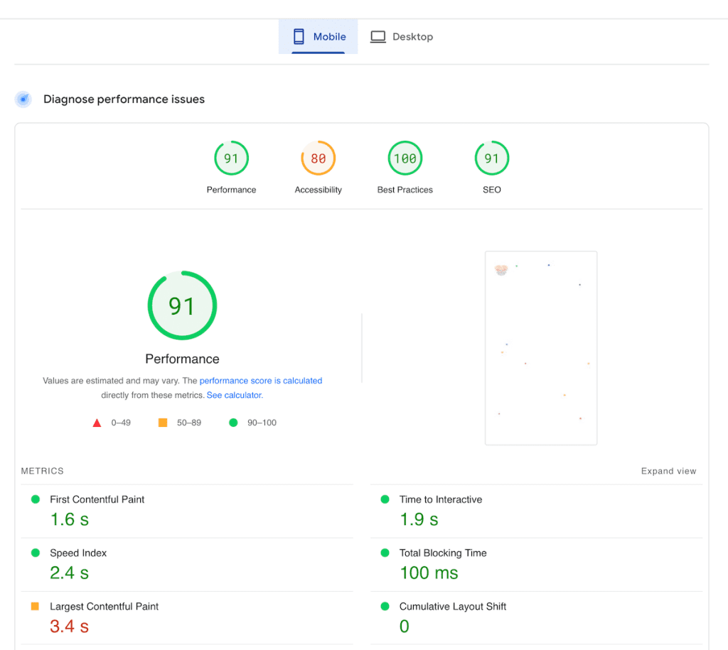This screenshot has height=650, width=728.
Task: Select the Performance 91 score gauge
Action: pyautogui.click(x=231, y=158)
